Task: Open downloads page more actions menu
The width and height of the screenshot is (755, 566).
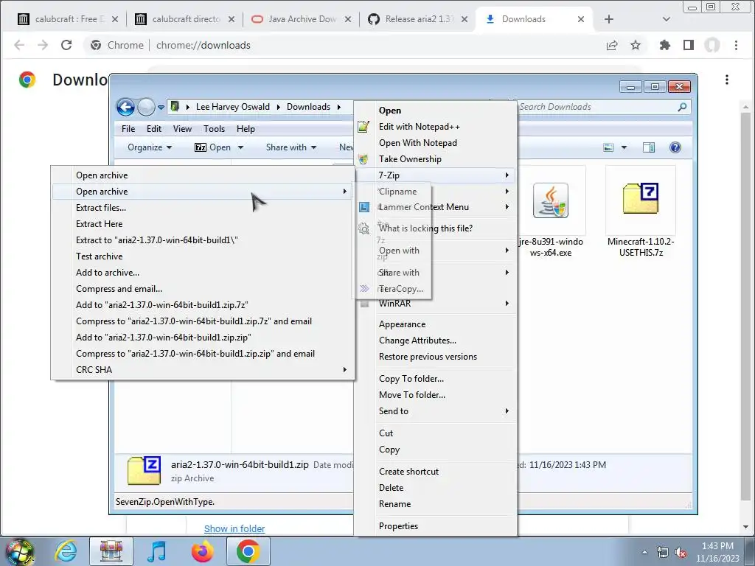Action: tap(727, 80)
